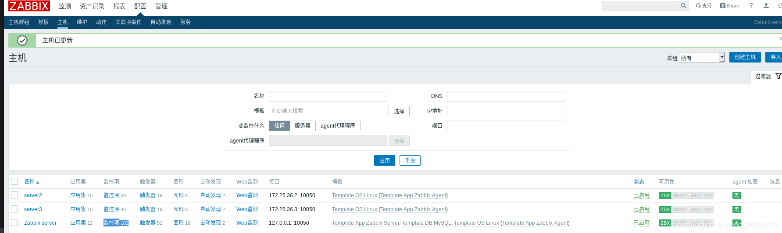Open 触发器 link for Zabbix server

(x=148, y=223)
